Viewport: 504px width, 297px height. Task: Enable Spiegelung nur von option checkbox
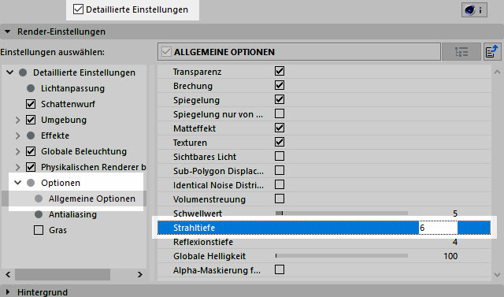tap(280, 113)
